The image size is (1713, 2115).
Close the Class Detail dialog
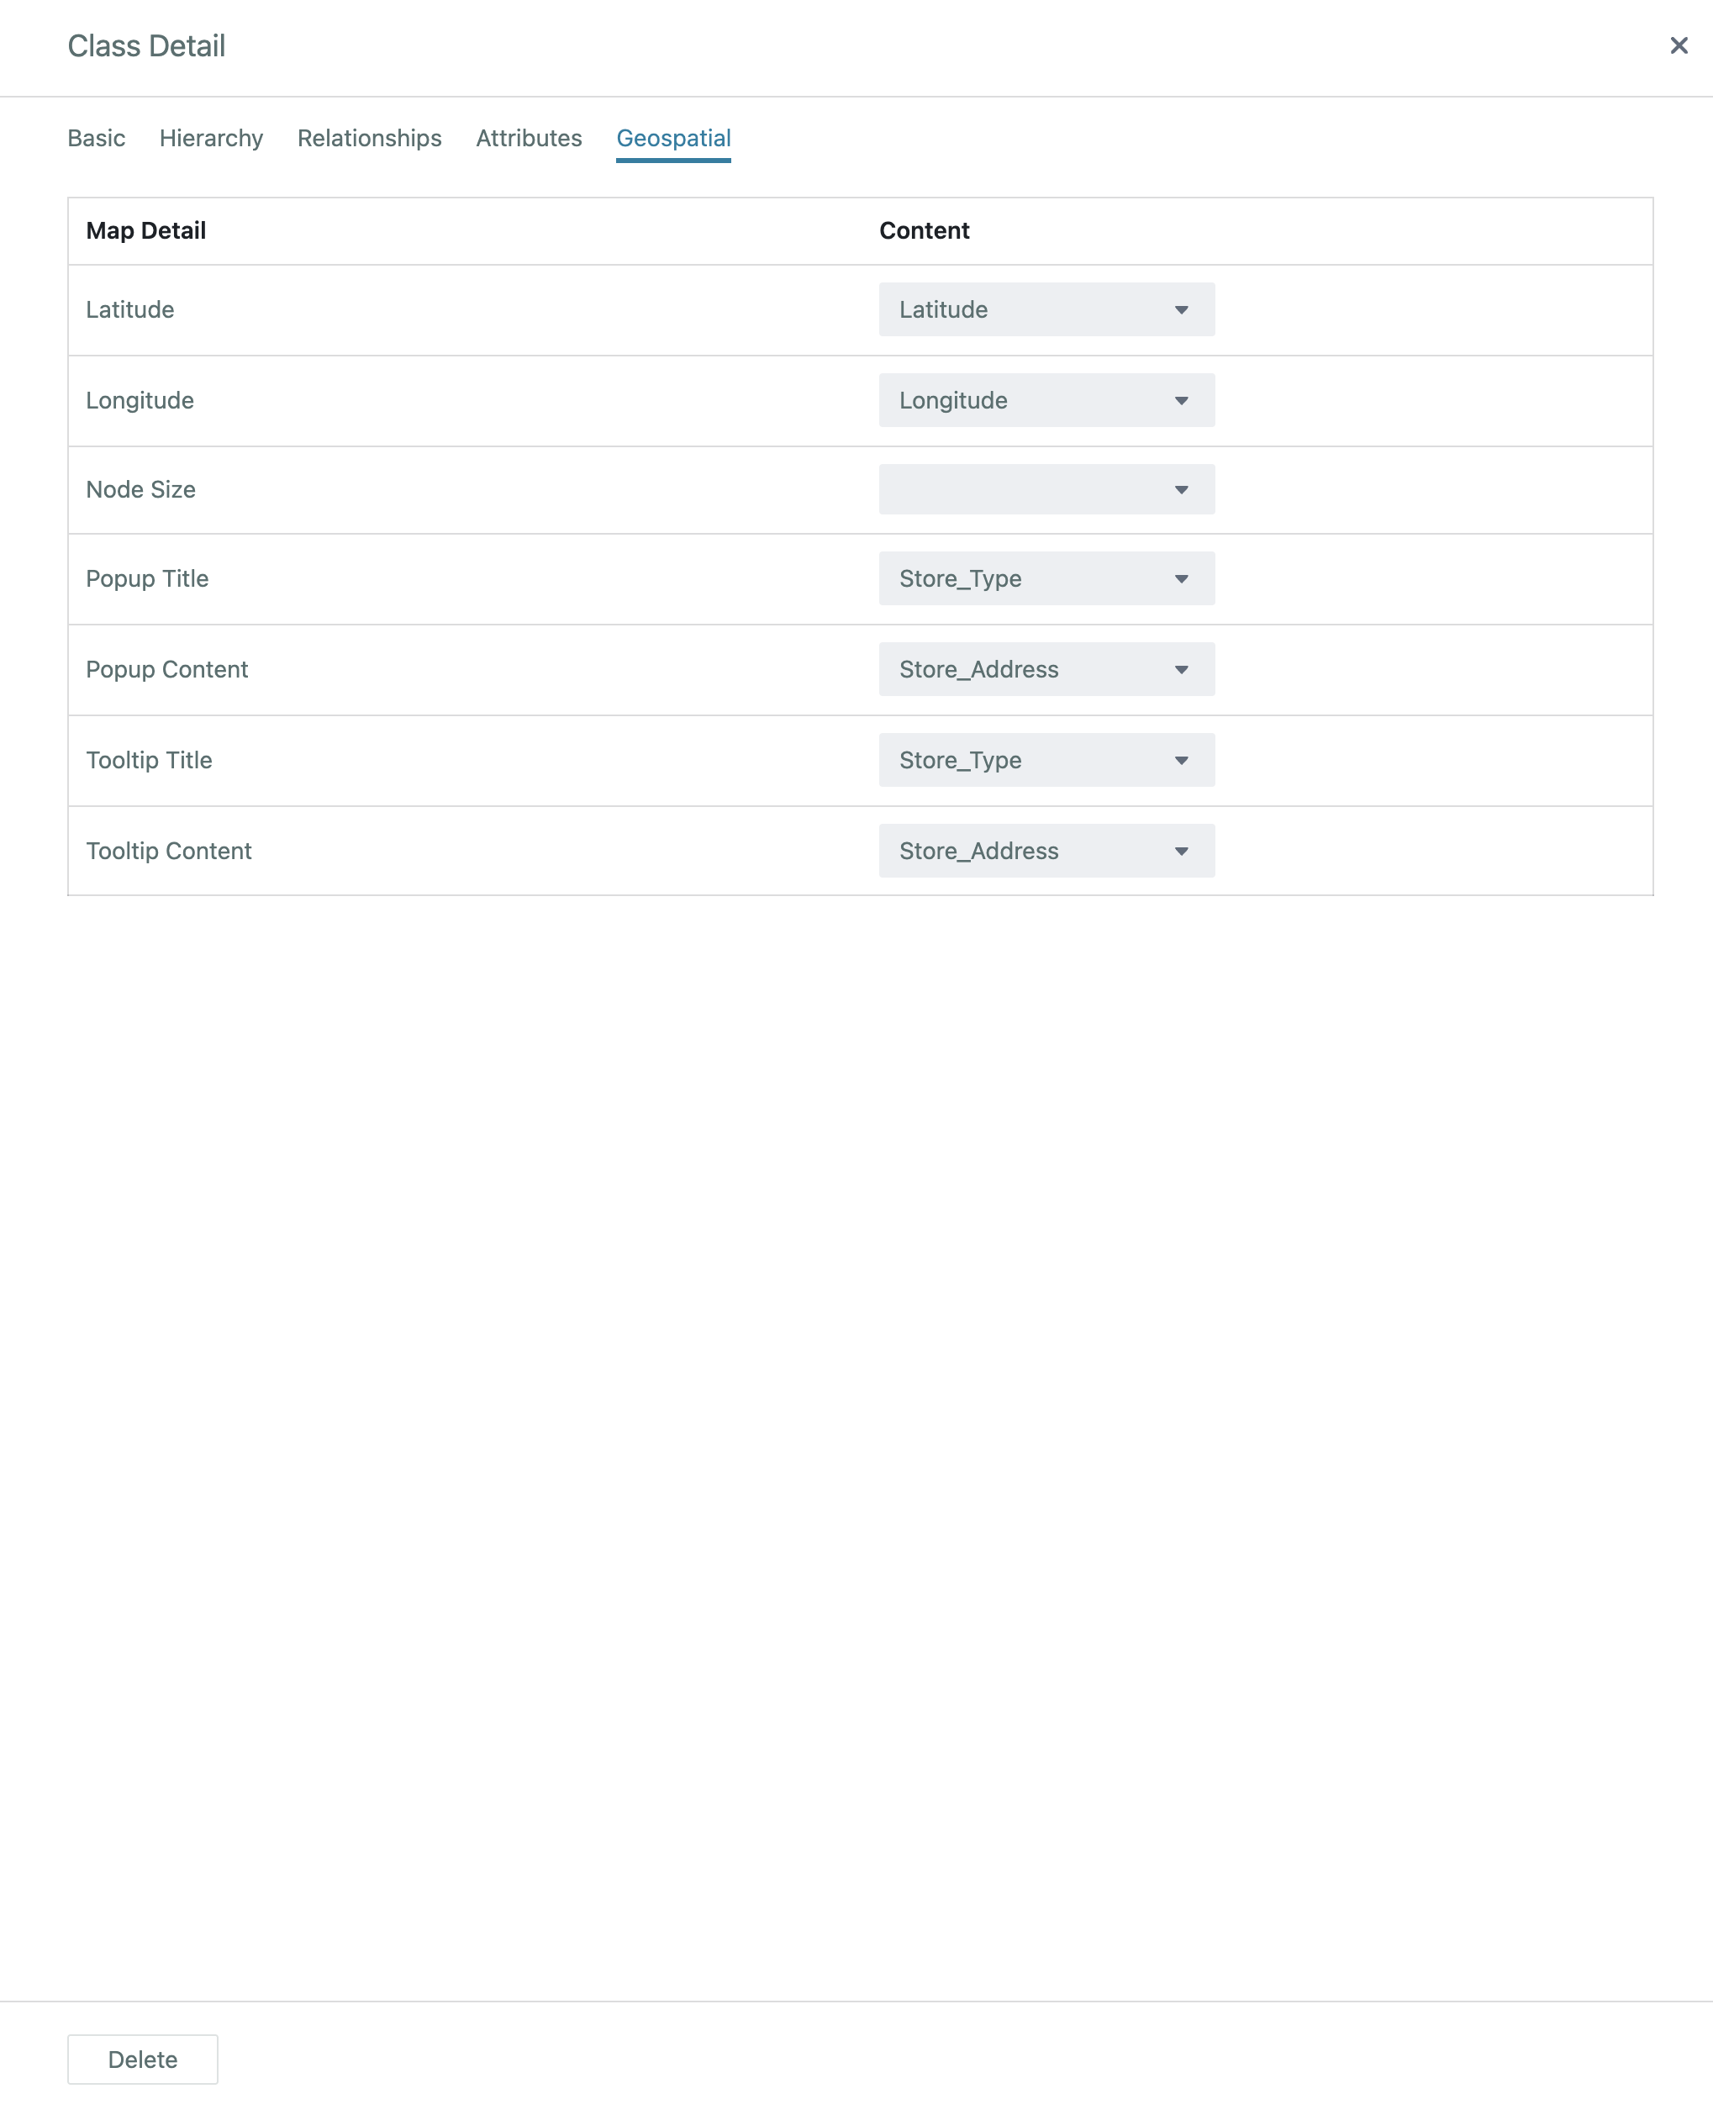pos(1678,45)
